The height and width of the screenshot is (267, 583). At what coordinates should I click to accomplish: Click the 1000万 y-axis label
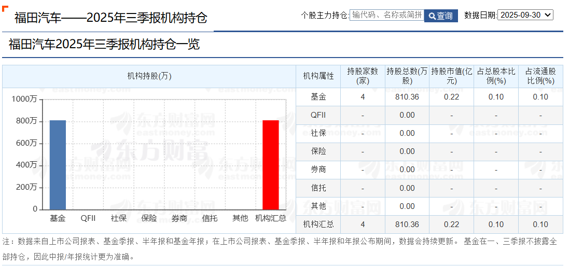24,99
